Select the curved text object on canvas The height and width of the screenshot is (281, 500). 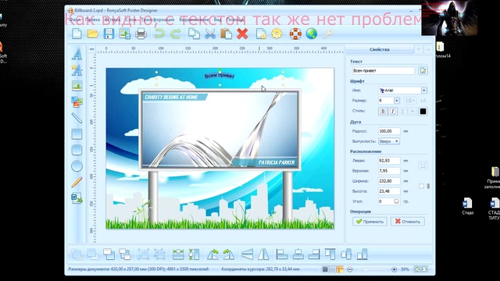click(x=220, y=76)
